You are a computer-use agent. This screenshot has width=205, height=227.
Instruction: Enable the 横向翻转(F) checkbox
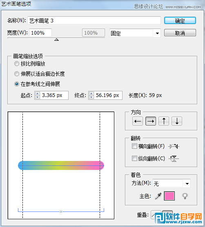(x=134, y=146)
